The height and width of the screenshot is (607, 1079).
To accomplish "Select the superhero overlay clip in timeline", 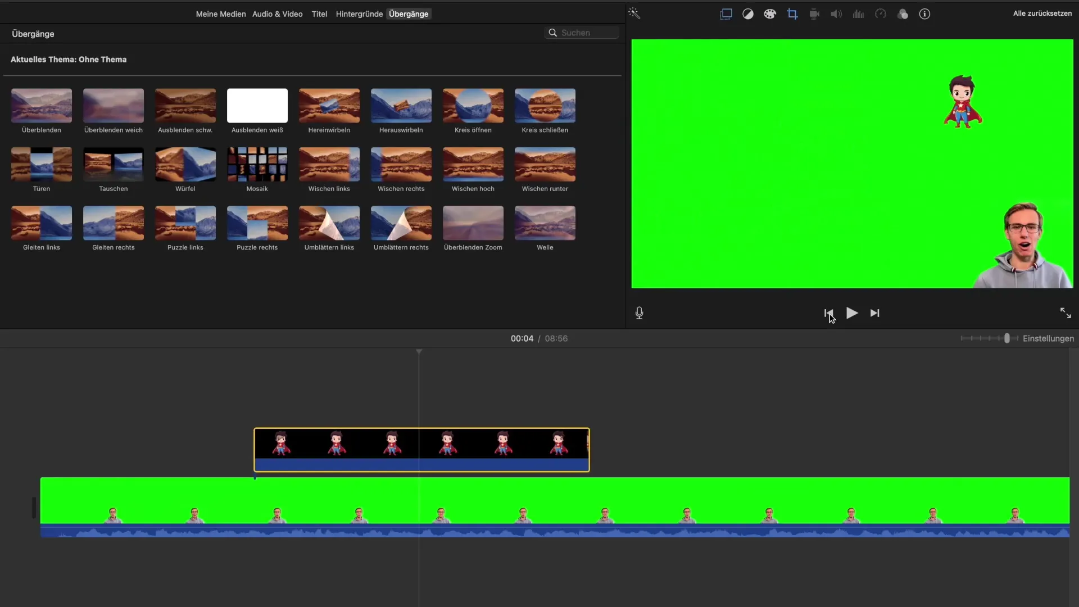I will coord(421,450).
